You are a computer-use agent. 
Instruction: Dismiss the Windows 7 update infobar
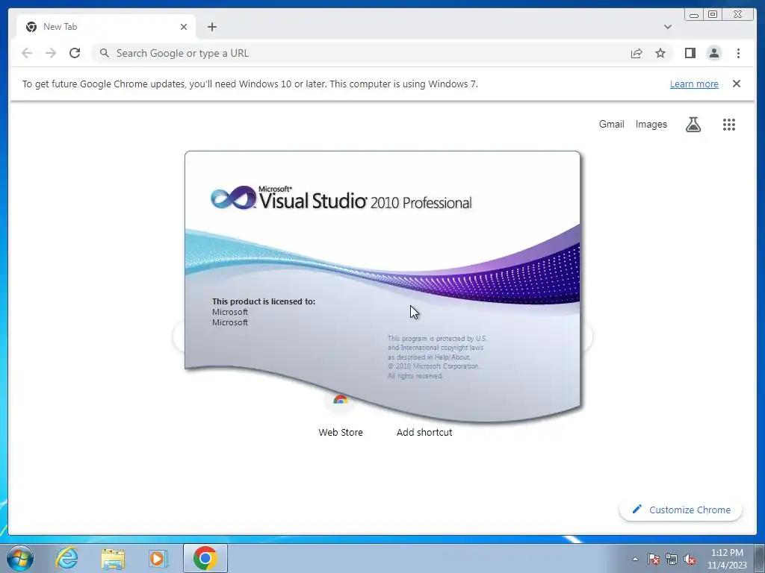736,84
